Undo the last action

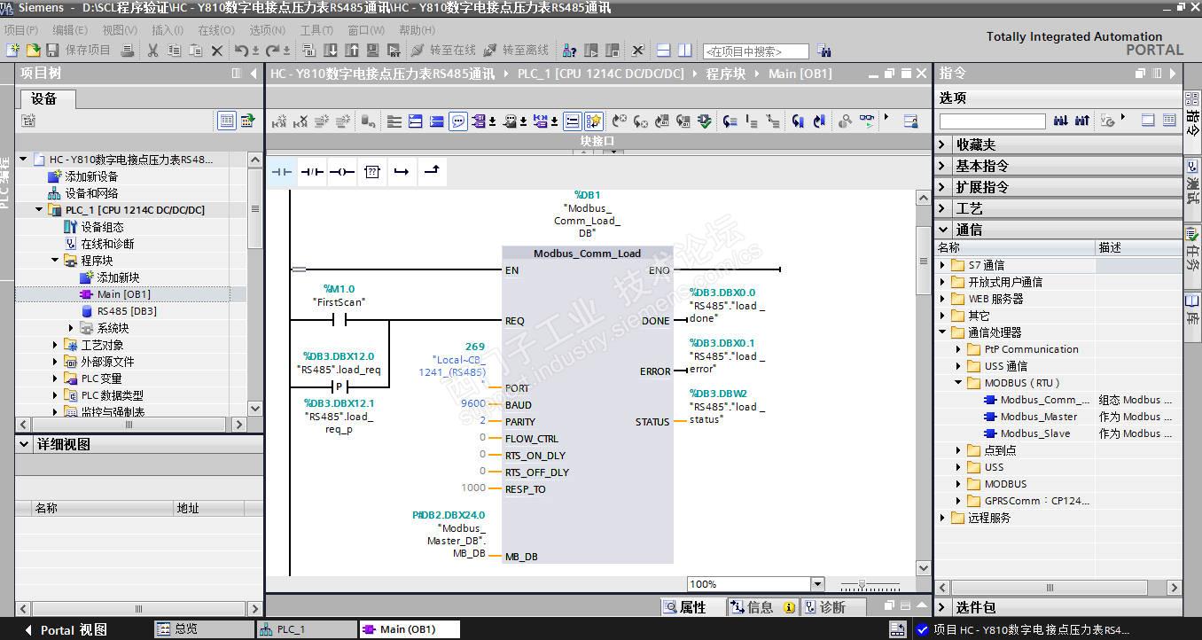tap(241, 51)
